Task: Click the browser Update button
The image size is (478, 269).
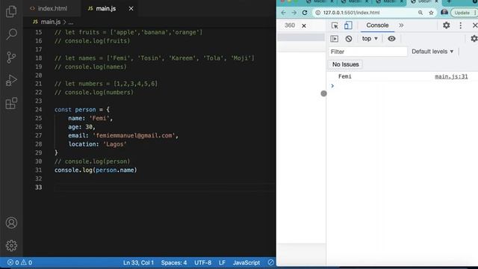Action: (x=462, y=13)
